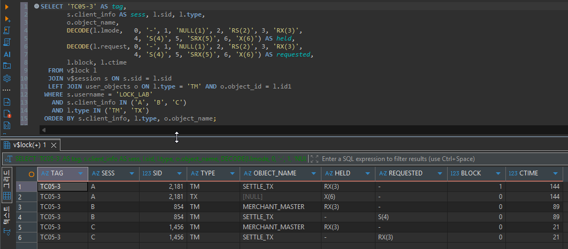Click the [NULL] OBJECT_NAME cell in row 2
This screenshot has width=568, height=249.
coord(280,197)
